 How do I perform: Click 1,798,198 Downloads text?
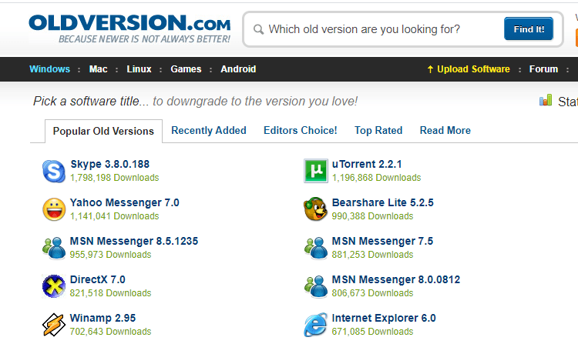coord(115,178)
